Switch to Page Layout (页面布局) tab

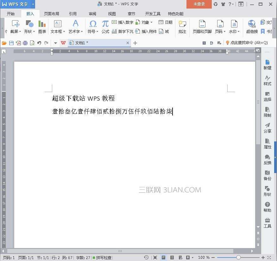coord(51,14)
